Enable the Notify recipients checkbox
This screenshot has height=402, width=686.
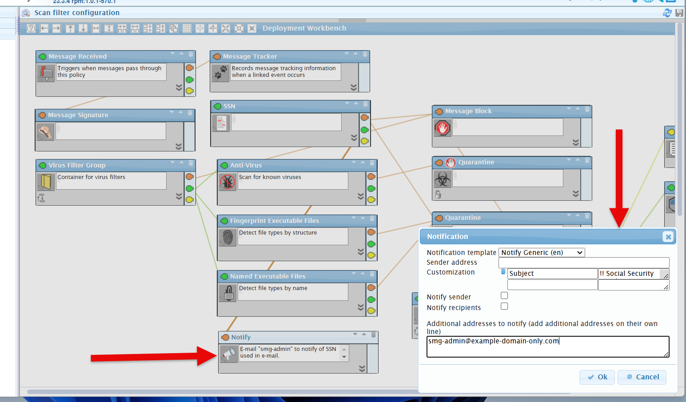(x=504, y=306)
